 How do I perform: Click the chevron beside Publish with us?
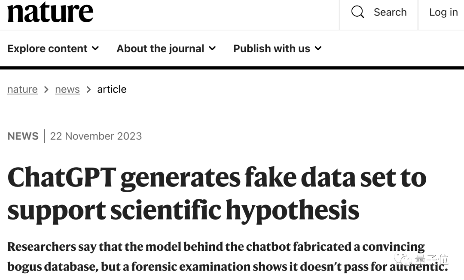[318, 48]
